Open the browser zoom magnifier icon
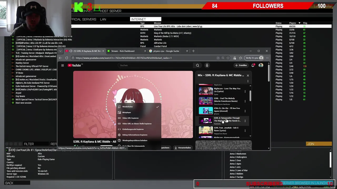 tap(223, 58)
